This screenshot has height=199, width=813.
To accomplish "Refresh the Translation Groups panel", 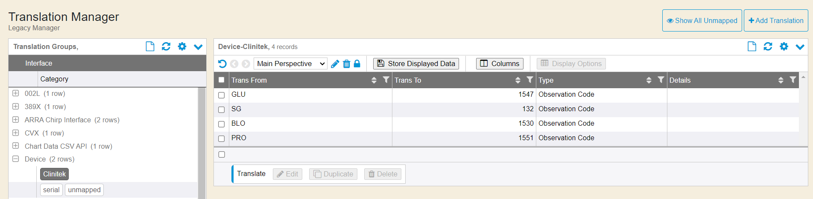I will click(x=166, y=46).
